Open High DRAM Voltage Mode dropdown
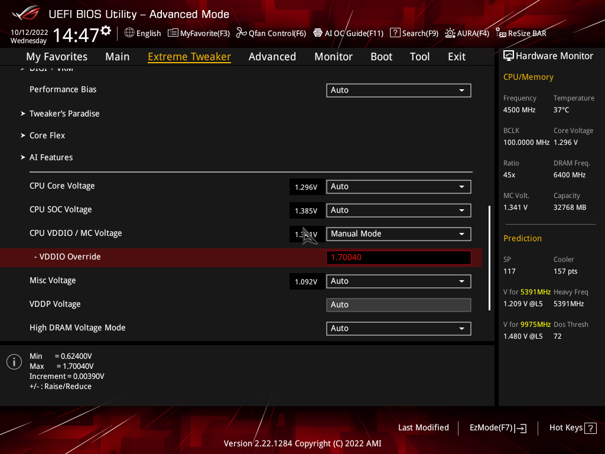Viewport: 605px width, 454px height. click(399, 329)
